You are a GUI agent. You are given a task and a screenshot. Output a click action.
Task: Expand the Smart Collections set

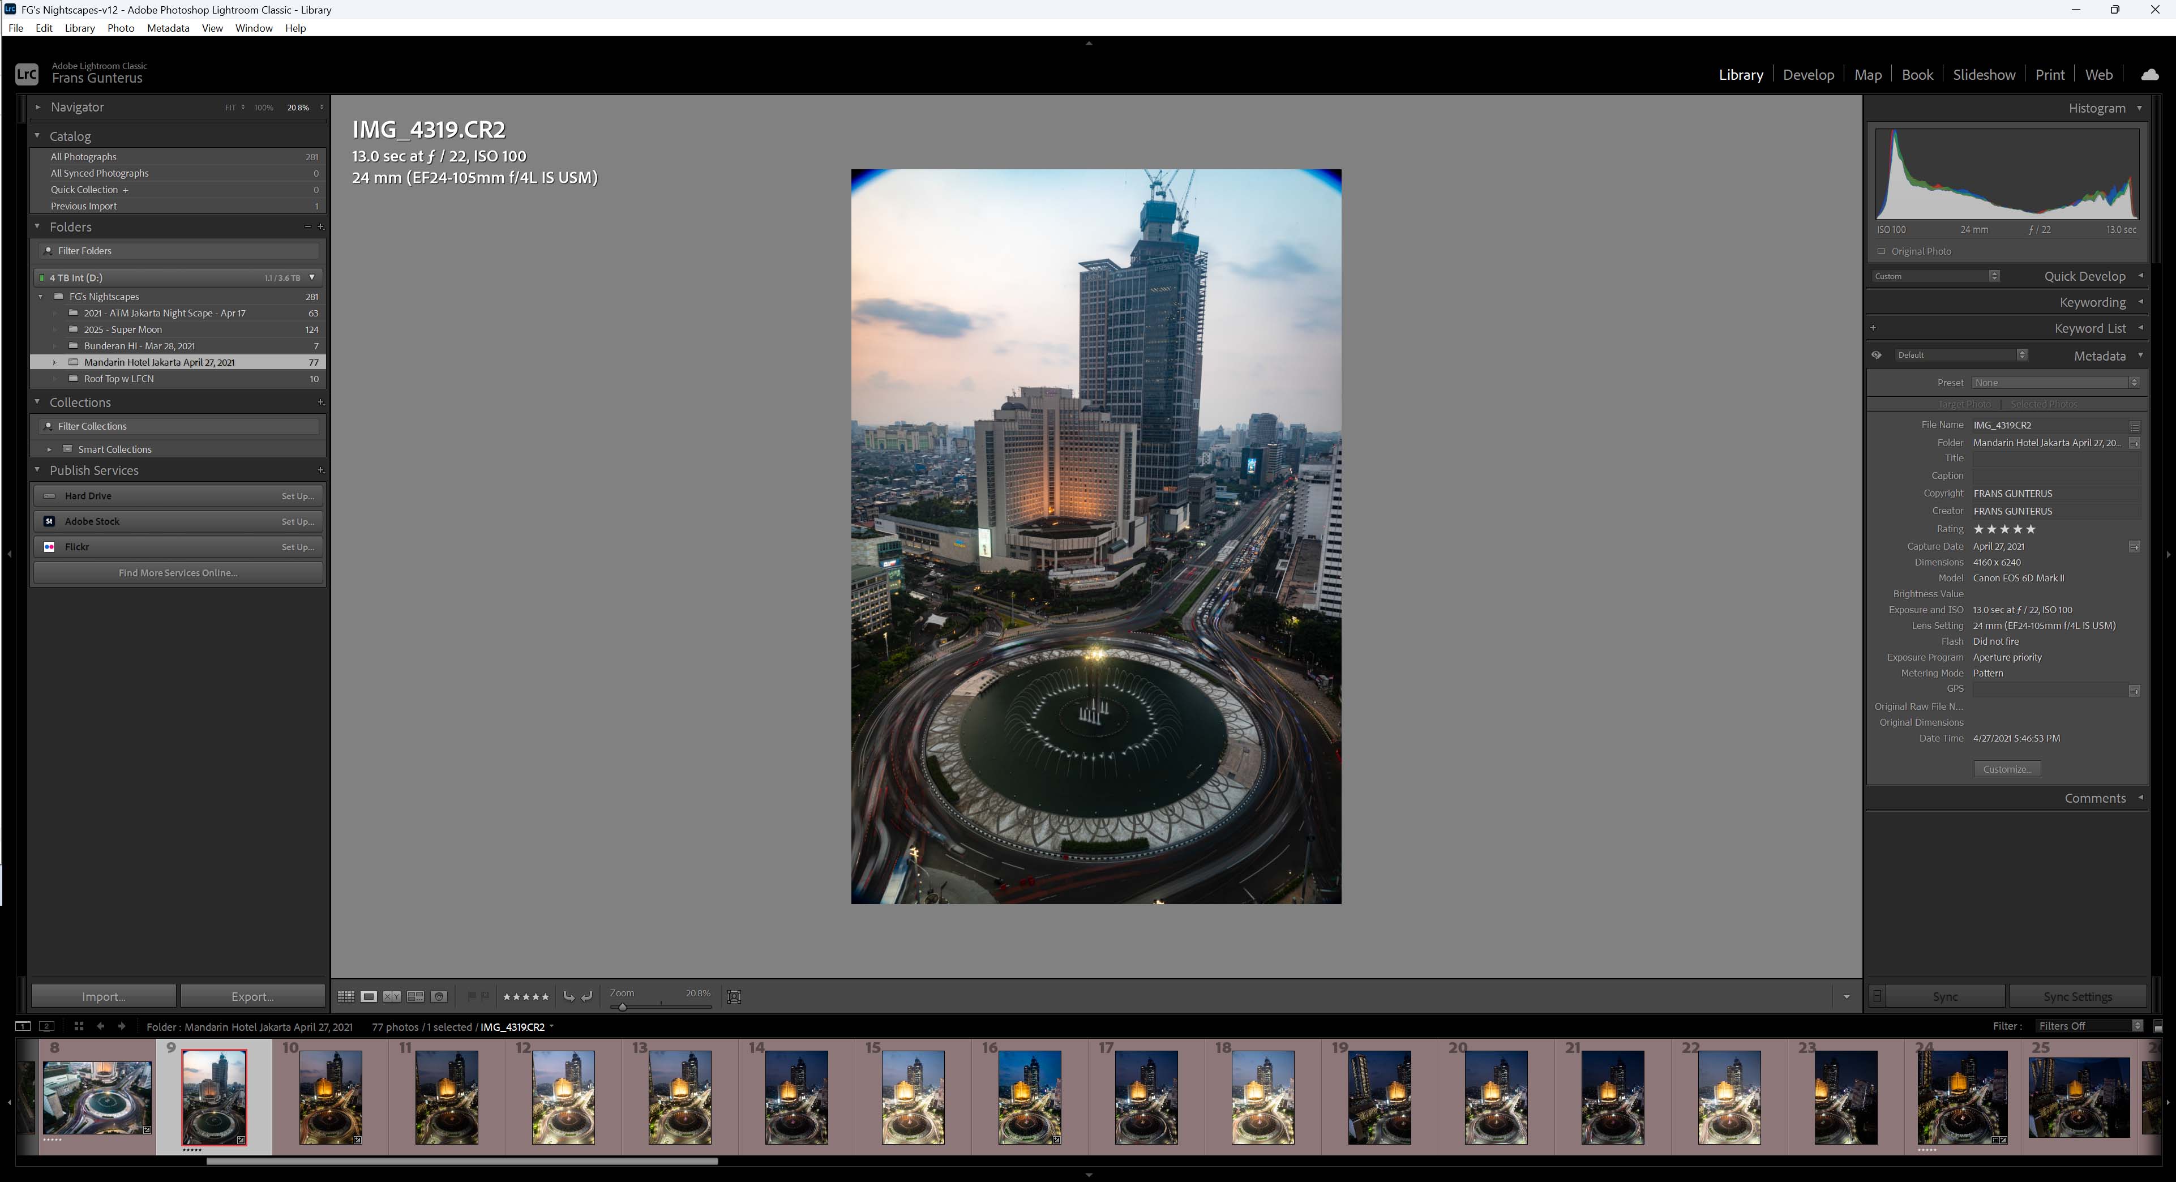(49, 449)
